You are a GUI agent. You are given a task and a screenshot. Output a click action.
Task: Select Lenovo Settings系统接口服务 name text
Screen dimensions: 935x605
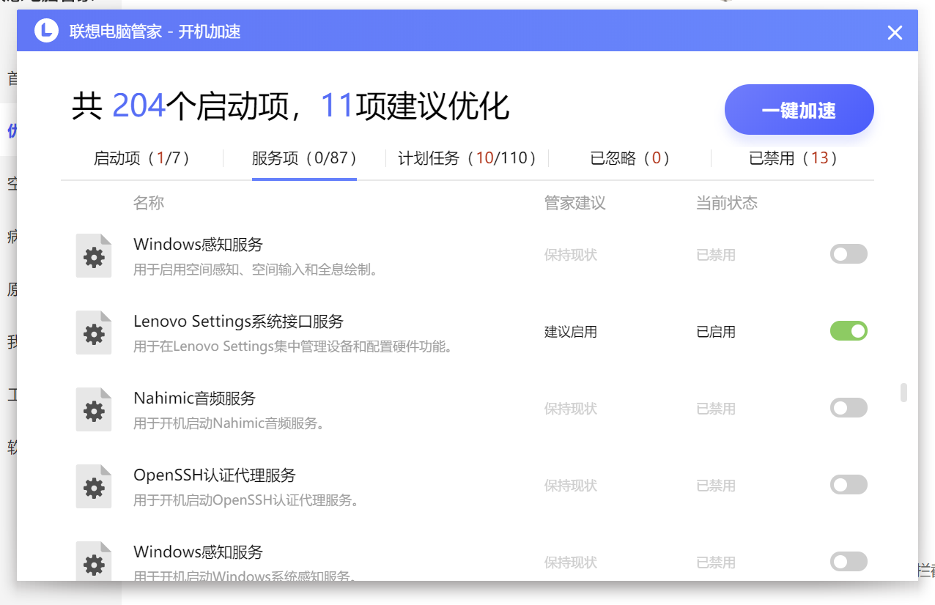point(238,322)
